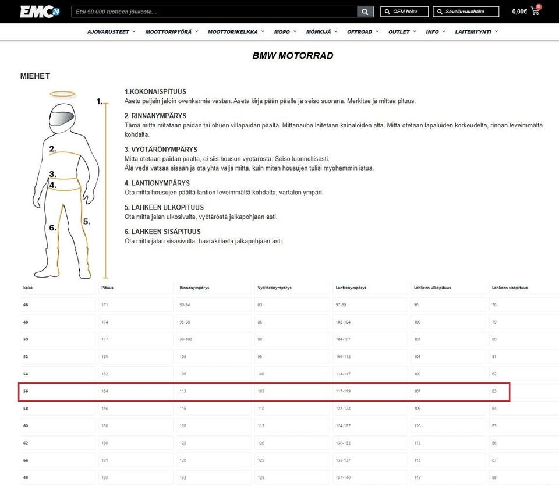This screenshot has width=559, height=486.
Task: Click the EMC24 logo
Action: (40, 12)
